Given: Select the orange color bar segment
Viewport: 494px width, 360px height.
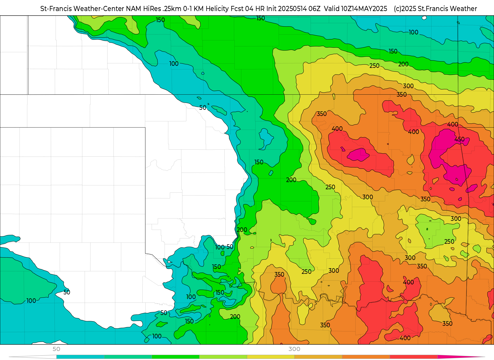Looking at the screenshot, I should click(x=366, y=357).
